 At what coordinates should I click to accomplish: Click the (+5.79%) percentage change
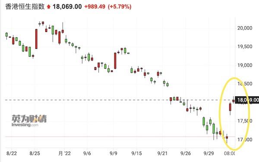coord(120,6)
